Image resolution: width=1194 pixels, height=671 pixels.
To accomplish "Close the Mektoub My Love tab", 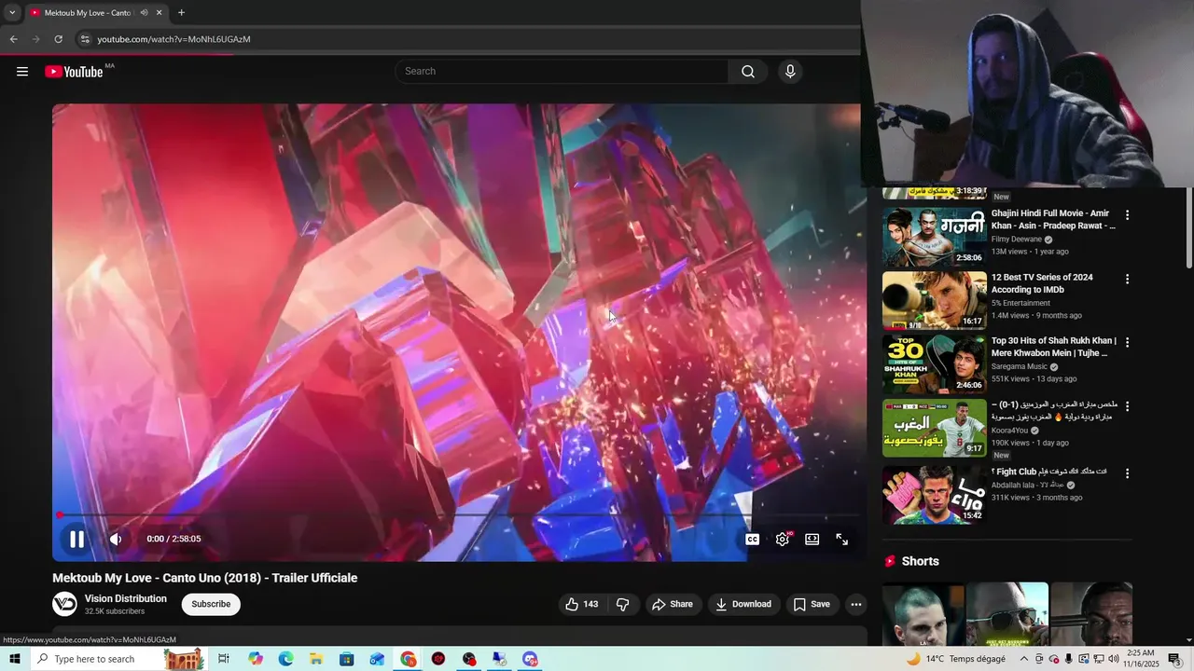I will click(159, 13).
